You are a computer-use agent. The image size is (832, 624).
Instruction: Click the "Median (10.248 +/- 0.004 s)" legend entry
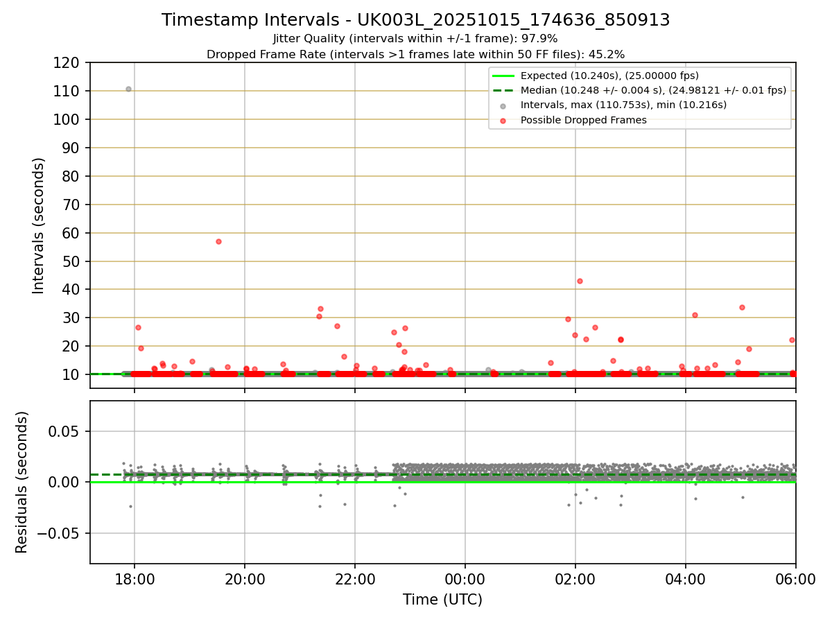coord(653,90)
